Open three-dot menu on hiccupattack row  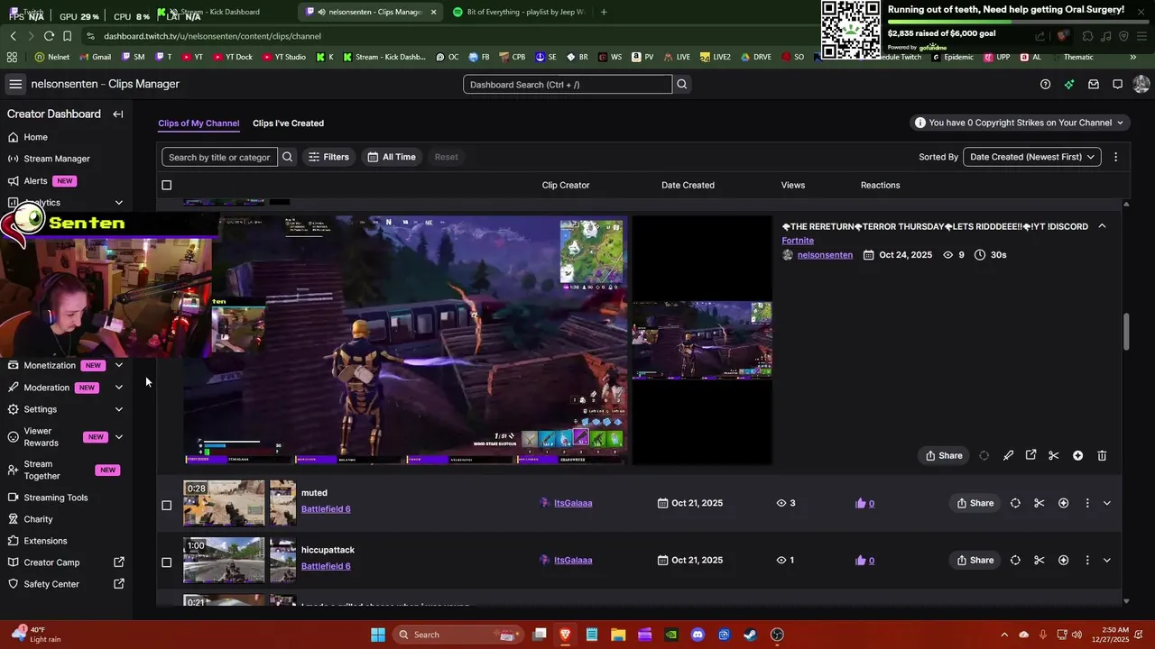click(1087, 560)
